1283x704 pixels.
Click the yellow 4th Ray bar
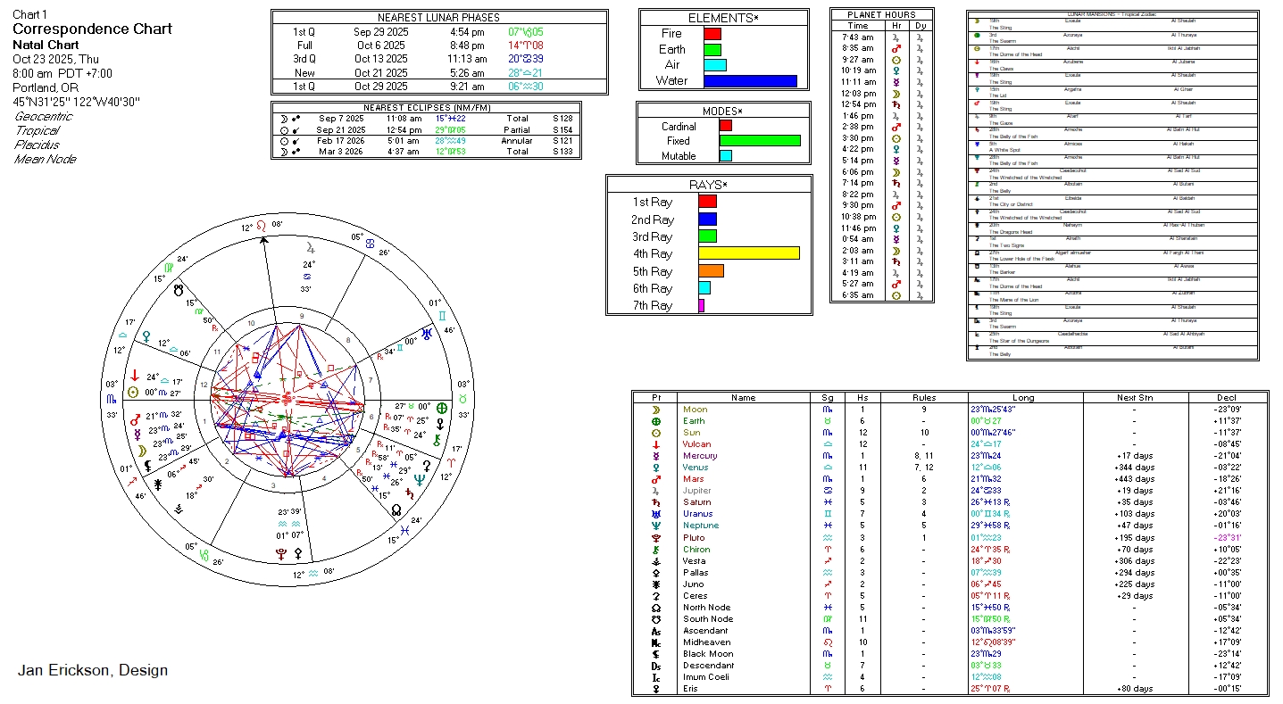(x=748, y=254)
